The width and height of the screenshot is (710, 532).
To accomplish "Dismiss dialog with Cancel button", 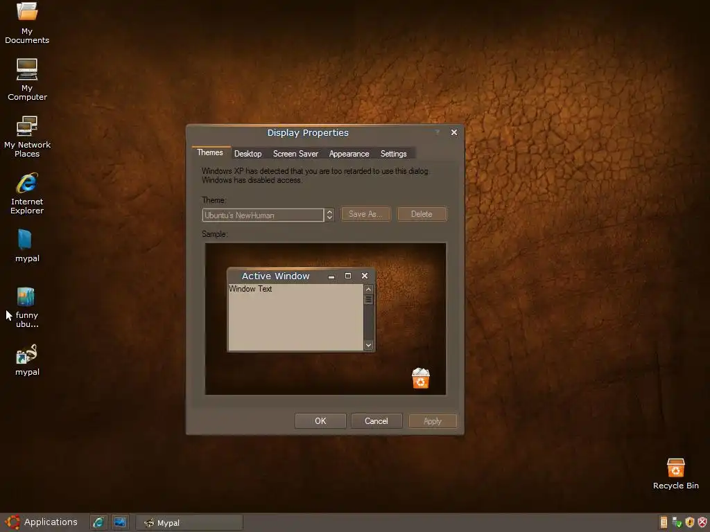I will (x=376, y=421).
